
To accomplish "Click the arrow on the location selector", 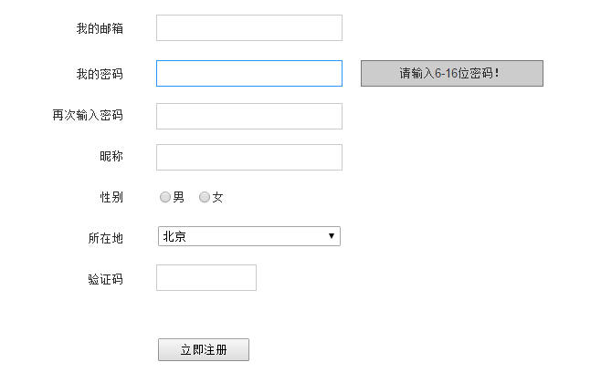I will click(x=332, y=237).
